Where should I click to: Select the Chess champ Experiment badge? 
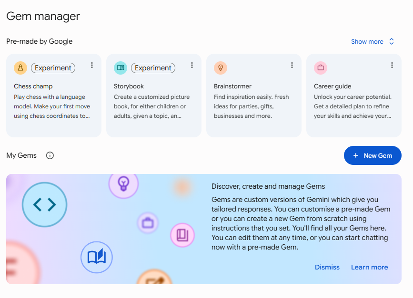(53, 68)
